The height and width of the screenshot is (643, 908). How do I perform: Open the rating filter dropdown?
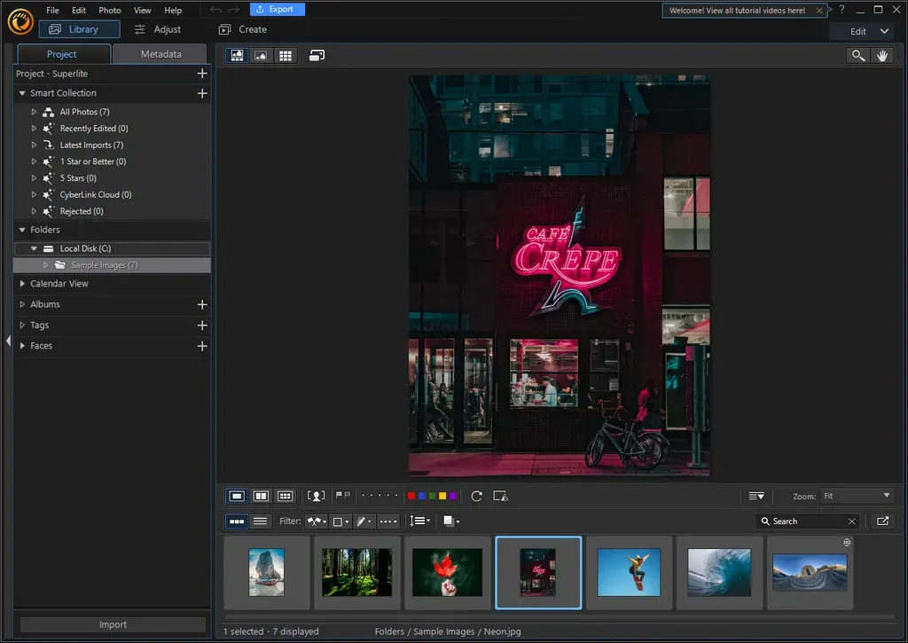click(388, 521)
